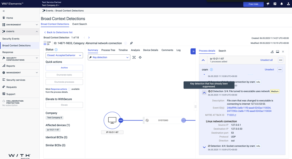Open the help question-mark icon

click(x=275, y=4)
